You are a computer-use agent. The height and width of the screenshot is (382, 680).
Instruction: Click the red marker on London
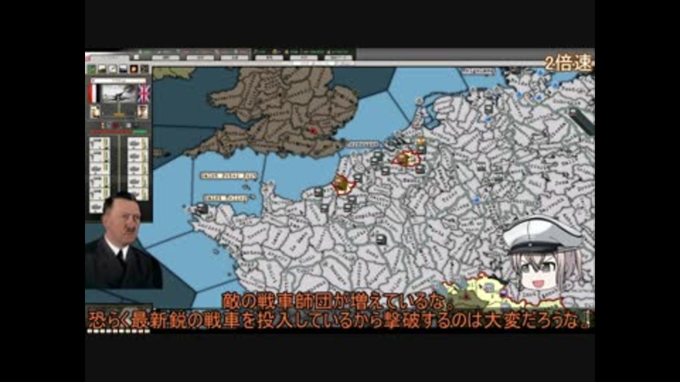click(312, 129)
